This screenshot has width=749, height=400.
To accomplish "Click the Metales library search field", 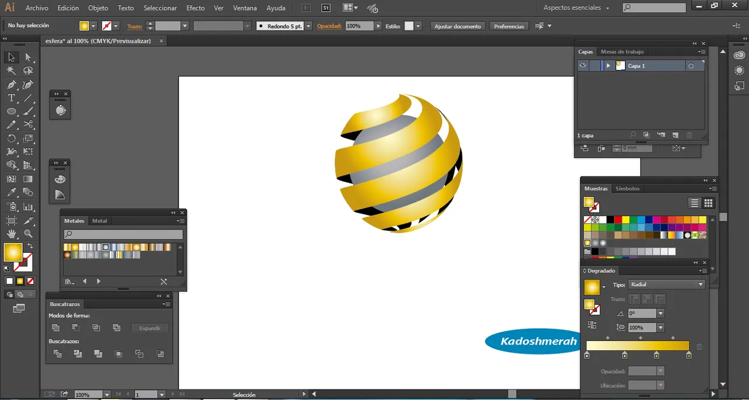I will click(123, 234).
